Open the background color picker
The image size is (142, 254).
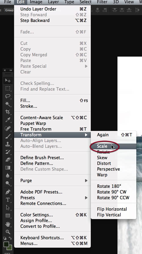(x=10, y=248)
